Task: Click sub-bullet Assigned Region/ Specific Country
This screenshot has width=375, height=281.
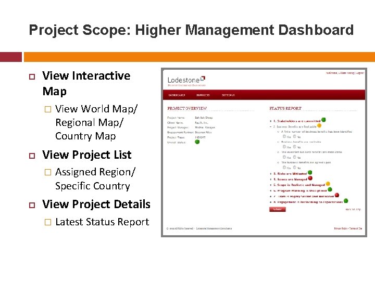Action: pos(95,178)
